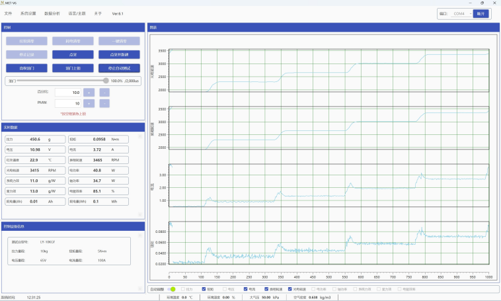This screenshot has width=501, height=301.
Task: Click the 13.0 g/W propeller efficiency reading
Action: [35, 191]
